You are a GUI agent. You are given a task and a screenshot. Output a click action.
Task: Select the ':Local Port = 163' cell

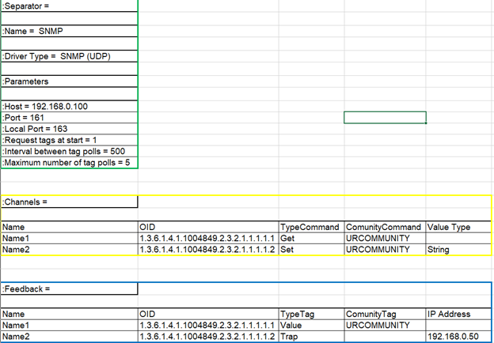coord(70,129)
